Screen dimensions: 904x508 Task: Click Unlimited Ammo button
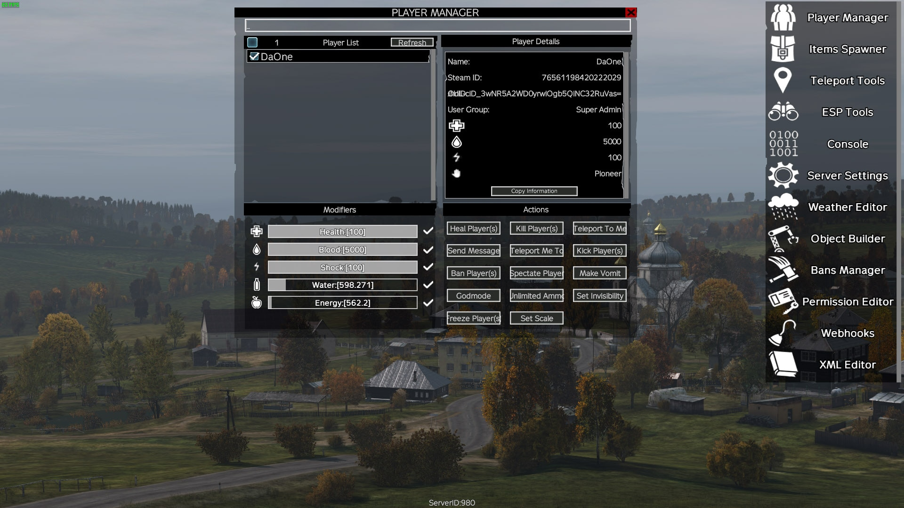tap(537, 296)
